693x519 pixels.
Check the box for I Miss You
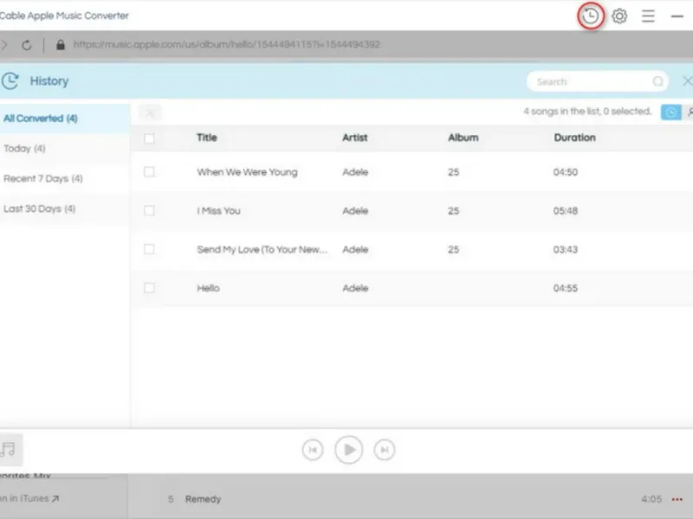point(149,210)
